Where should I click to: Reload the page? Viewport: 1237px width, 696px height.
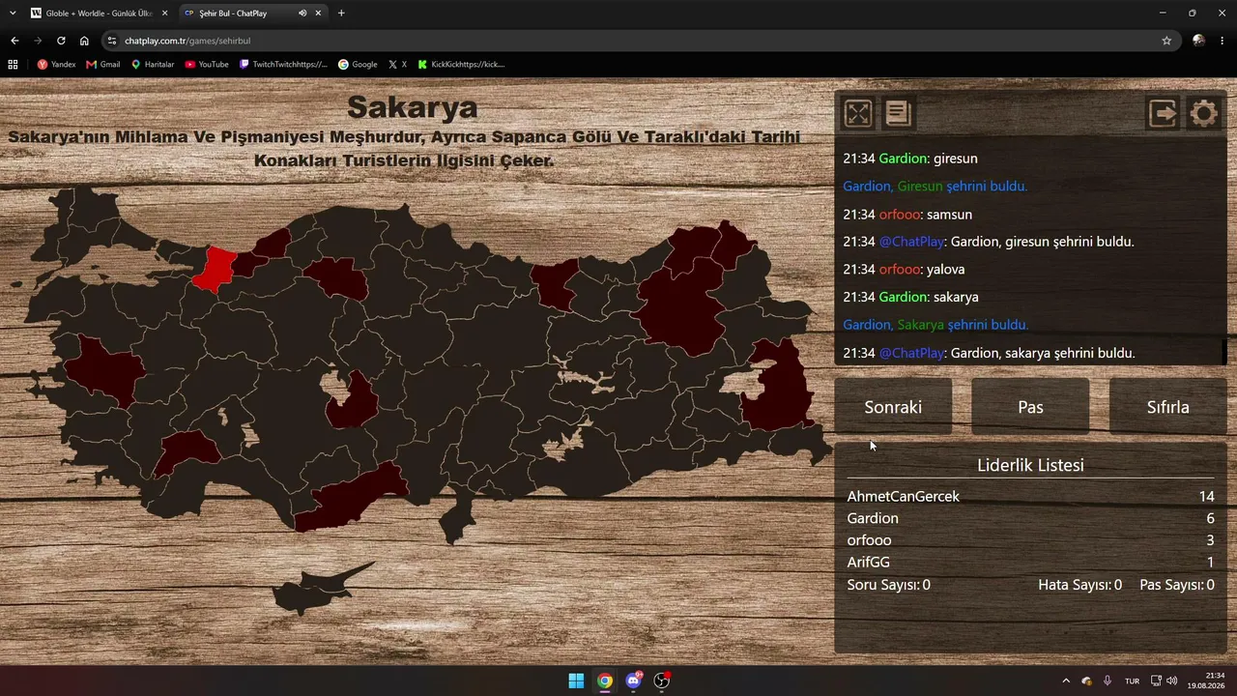(61, 41)
